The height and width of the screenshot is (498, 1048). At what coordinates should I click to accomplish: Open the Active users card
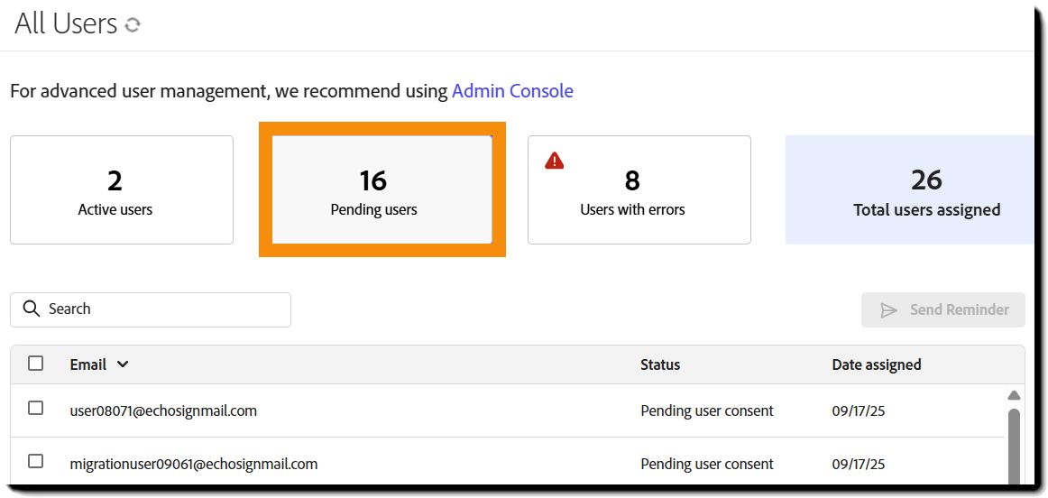click(122, 189)
